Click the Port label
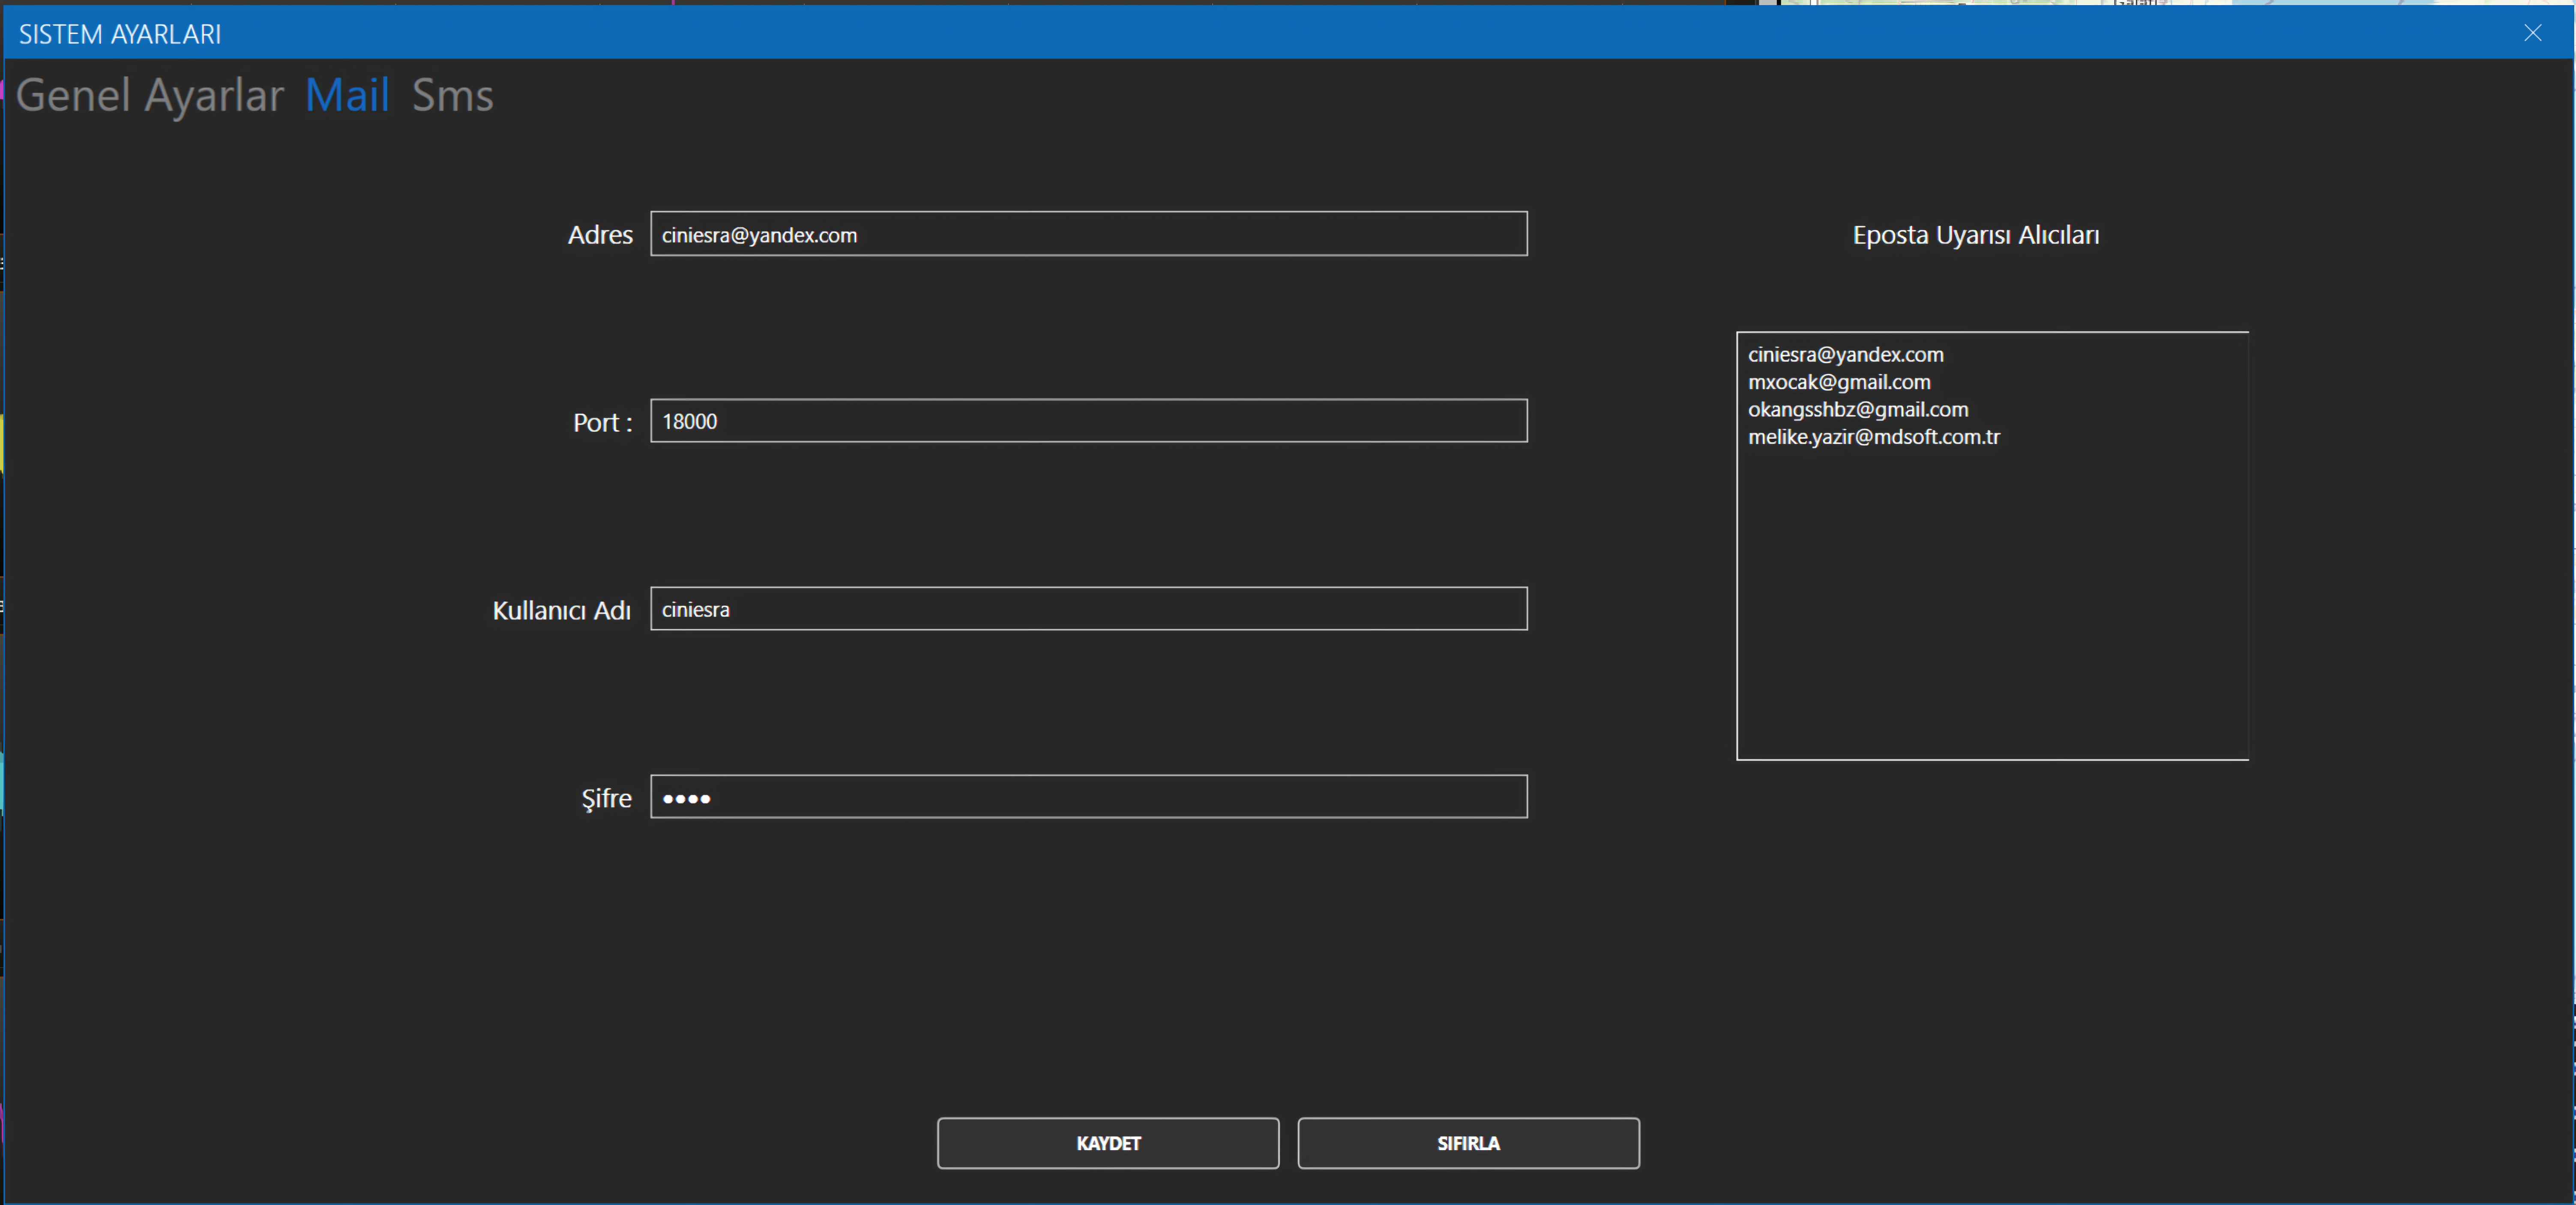The image size is (2576, 1205). coord(602,422)
